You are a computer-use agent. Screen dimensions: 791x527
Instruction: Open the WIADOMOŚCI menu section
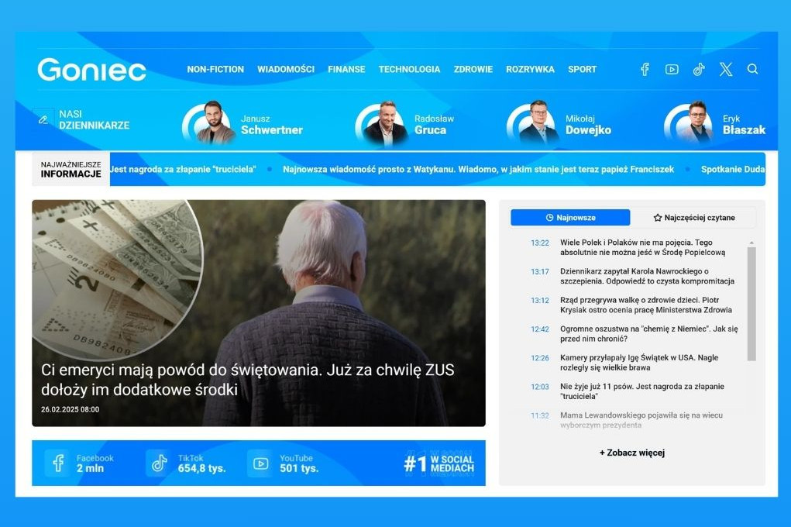coord(286,69)
